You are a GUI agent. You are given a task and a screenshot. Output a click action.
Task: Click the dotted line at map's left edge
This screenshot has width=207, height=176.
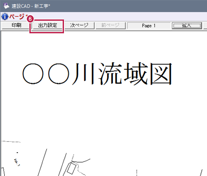tap(11, 141)
